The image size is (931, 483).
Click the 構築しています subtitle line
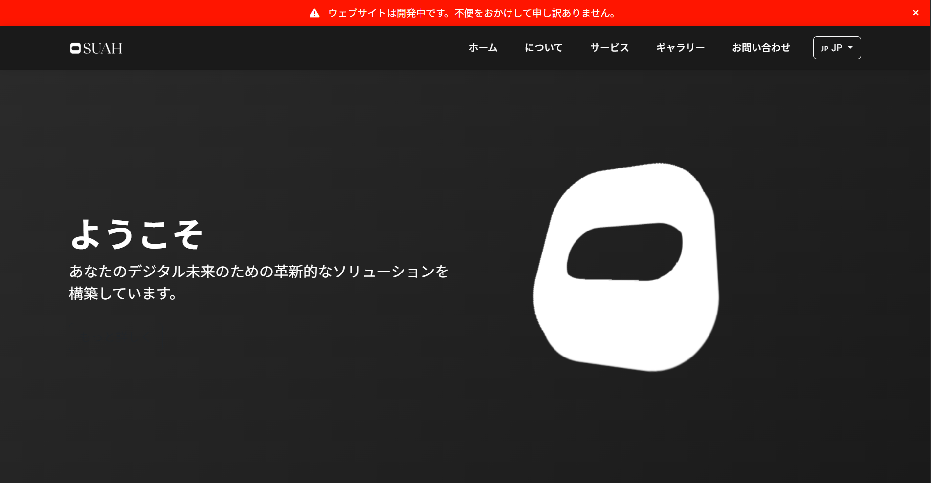pos(123,294)
